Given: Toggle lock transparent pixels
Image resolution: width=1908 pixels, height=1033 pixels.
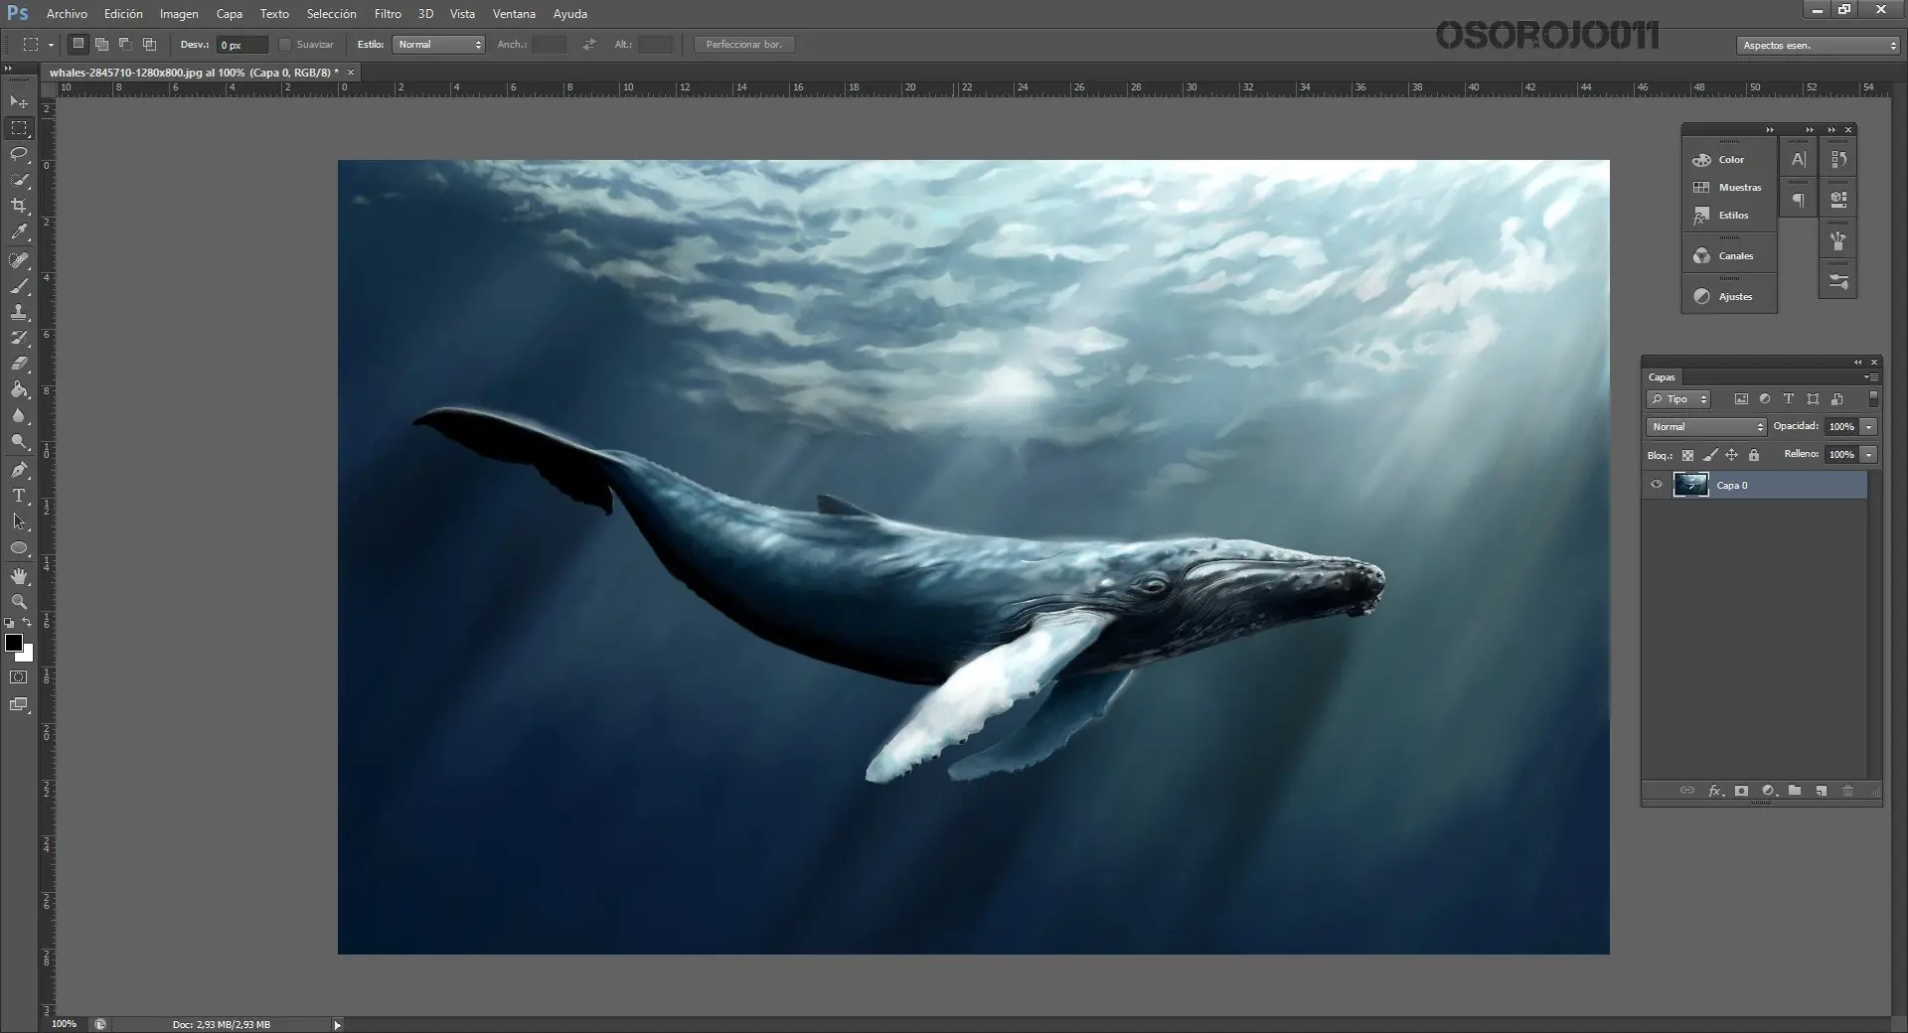Looking at the screenshot, I should coord(1687,455).
